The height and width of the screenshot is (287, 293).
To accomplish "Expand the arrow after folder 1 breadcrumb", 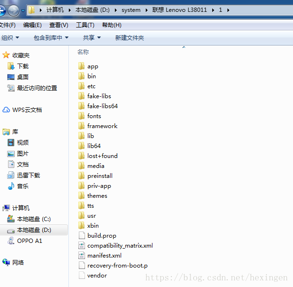I will (228, 10).
